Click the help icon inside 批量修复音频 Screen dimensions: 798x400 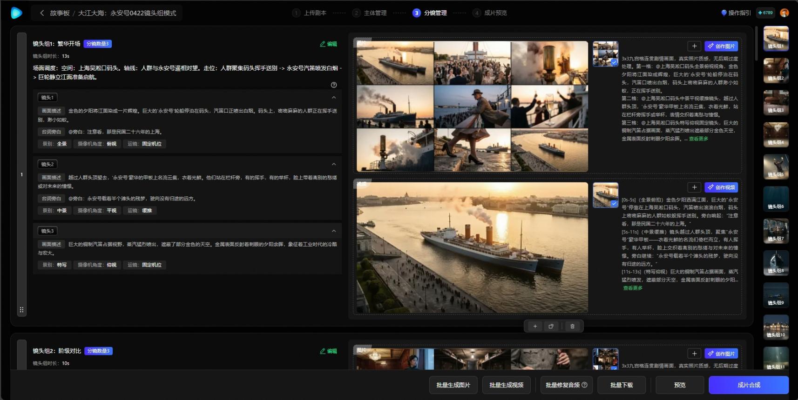pyautogui.click(x=585, y=385)
